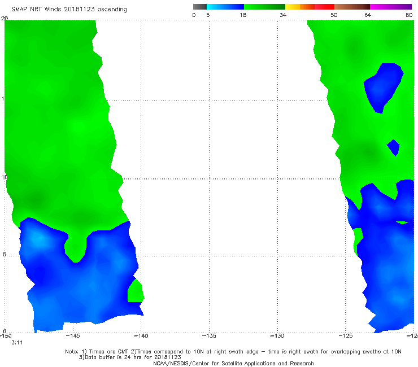Click the large blue patch in right swath top
The width and height of the screenshot is (418, 367).
click(x=382, y=86)
